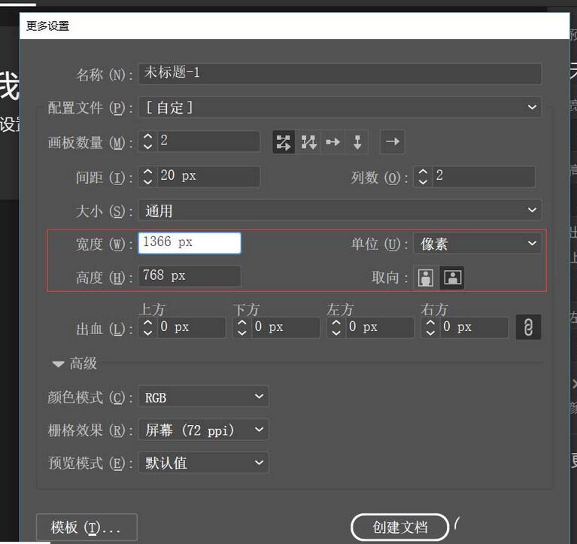This screenshot has height=544, width=577.
Task: Click the left bleed 左方 input field
Action: tap(380, 327)
